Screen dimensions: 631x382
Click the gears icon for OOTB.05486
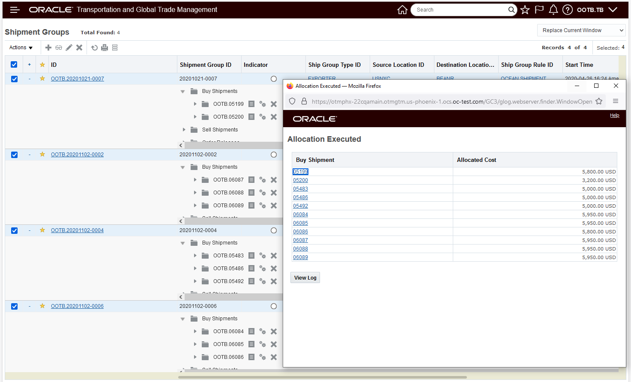pyautogui.click(x=263, y=269)
